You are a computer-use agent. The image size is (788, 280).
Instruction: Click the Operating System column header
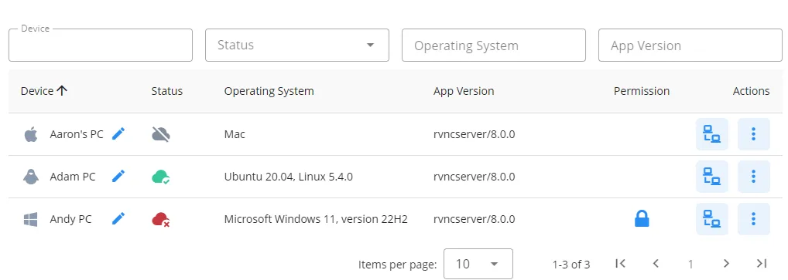click(269, 91)
